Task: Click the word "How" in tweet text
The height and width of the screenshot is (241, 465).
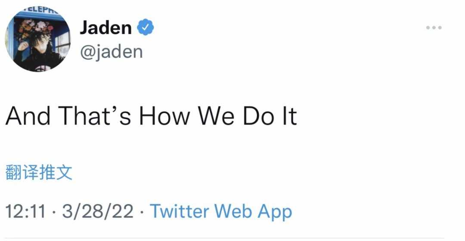Action: coord(164,116)
